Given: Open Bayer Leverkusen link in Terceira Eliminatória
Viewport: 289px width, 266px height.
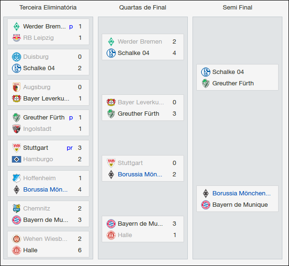Looking at the screenshot, I should coord(46,99).
